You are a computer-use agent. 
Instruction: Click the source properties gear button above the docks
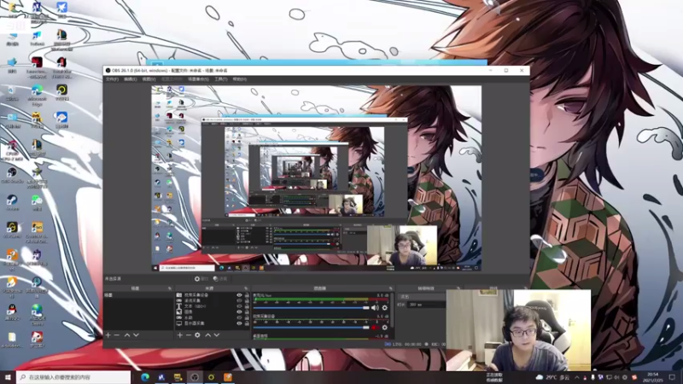[201, 279]
